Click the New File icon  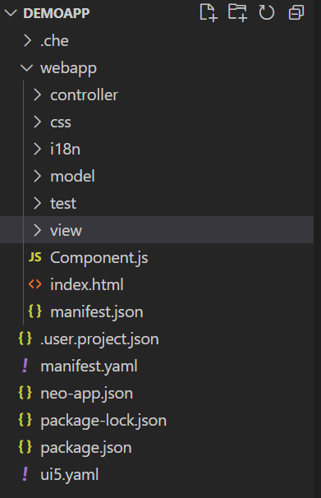point(209,12)
